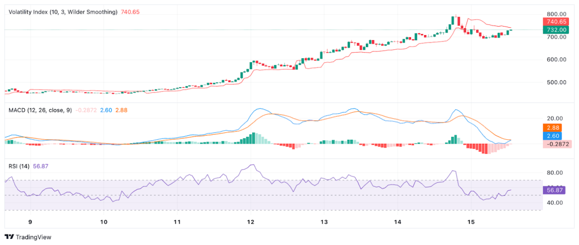Click the date label 15 on the time axis

pyautogui.click(x=470, y=222)
